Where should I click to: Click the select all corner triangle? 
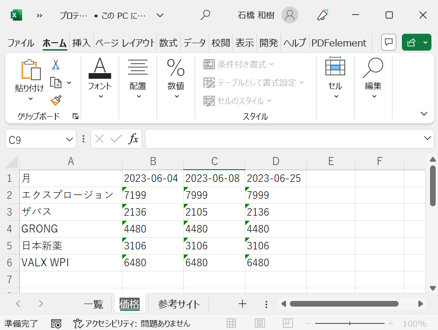click(12, 162)
